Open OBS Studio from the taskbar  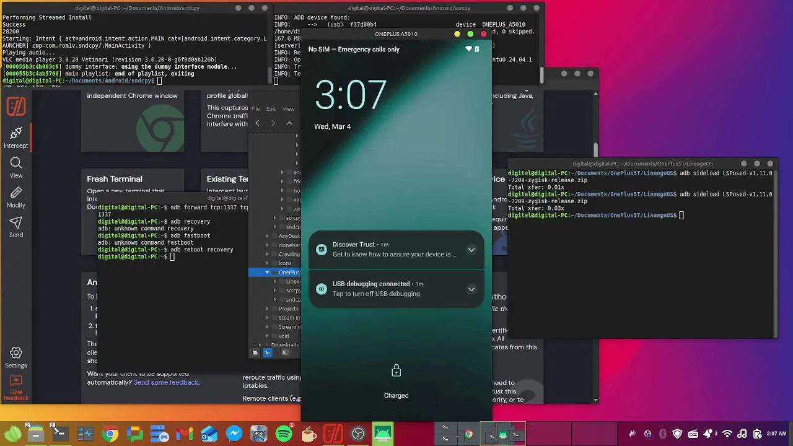click(358, 434)
